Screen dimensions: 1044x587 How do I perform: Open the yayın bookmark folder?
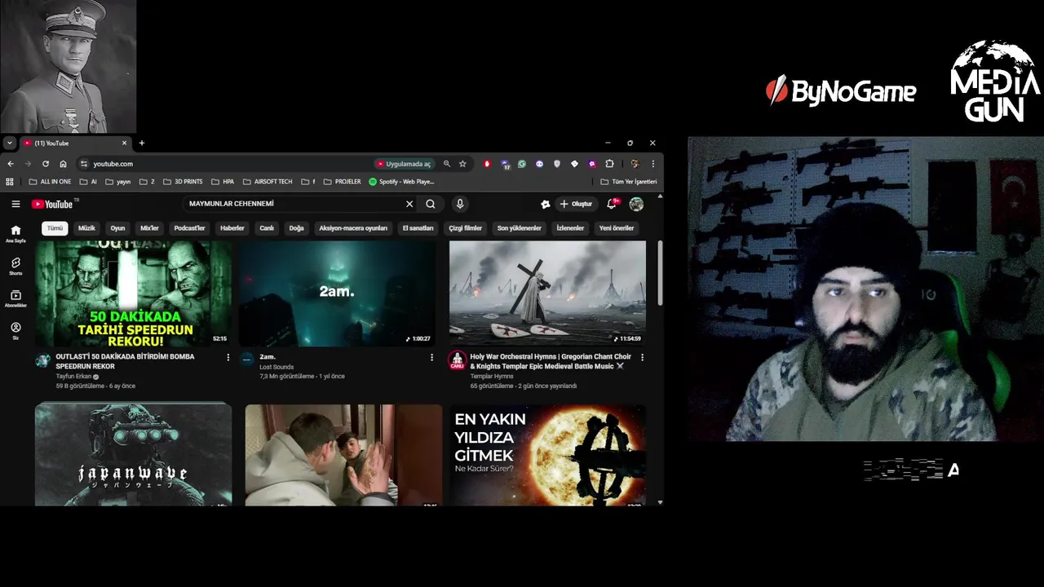point(118,182)
